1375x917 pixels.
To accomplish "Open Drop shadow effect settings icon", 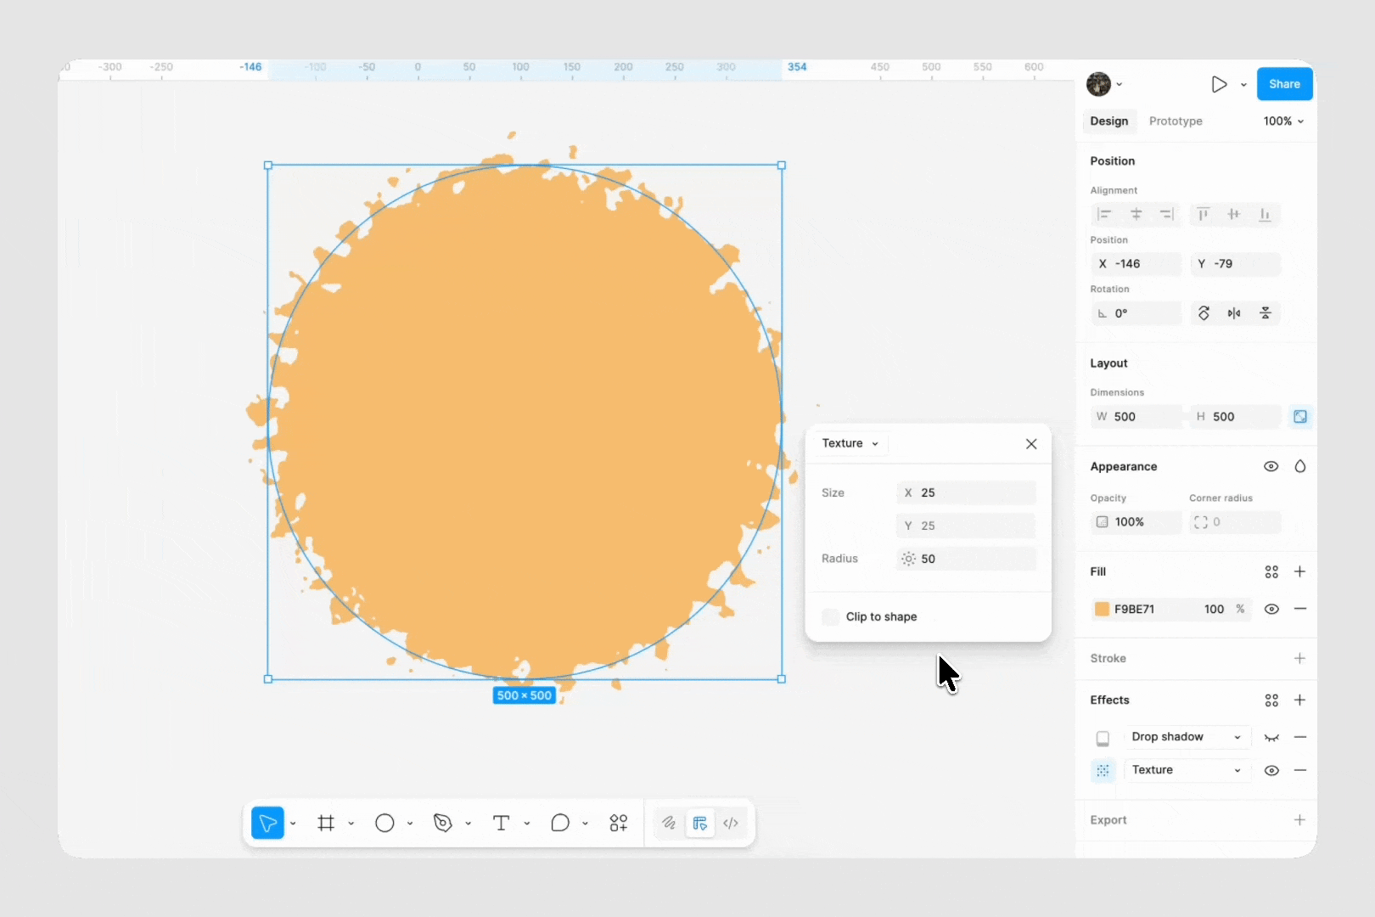I will 1103,738.
